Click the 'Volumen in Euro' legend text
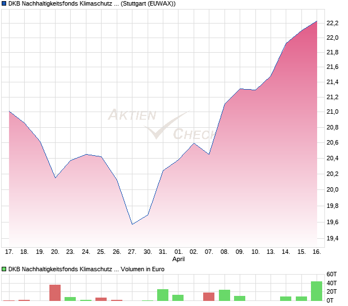Viewport: 348px width, 306px height. (x=143, y=269)
